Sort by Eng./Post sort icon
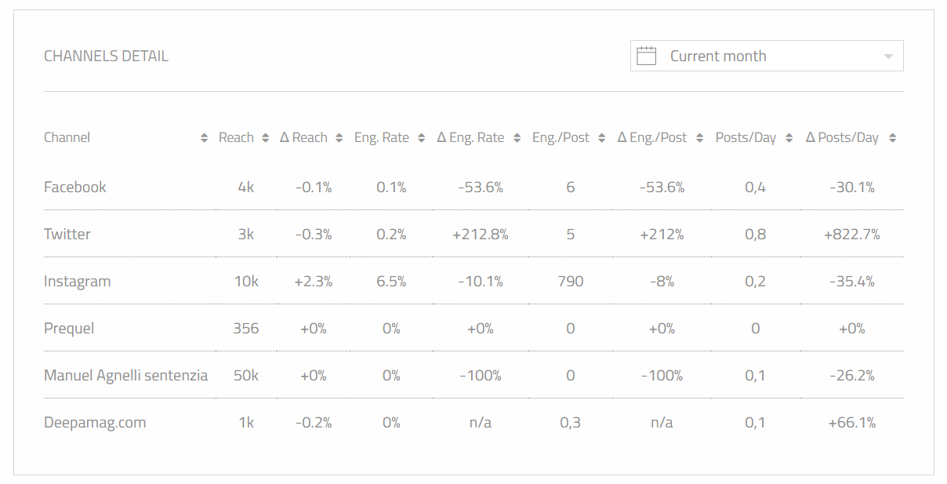947x484 pixels. click(601, 138)
